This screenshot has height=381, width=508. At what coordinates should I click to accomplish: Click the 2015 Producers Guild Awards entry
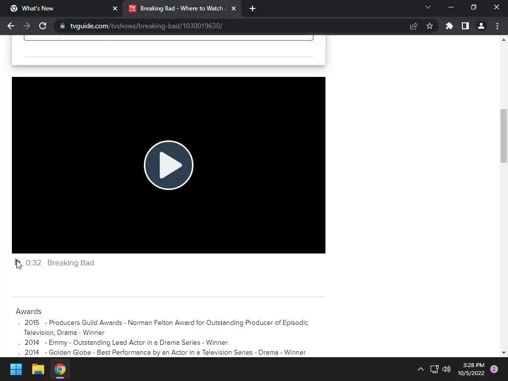[x=166, y=327]
